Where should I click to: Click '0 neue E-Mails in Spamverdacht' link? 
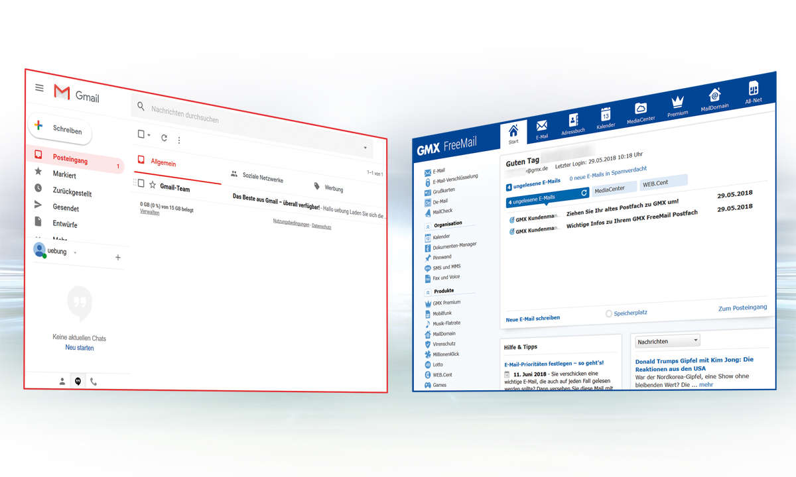coord(608,174)
